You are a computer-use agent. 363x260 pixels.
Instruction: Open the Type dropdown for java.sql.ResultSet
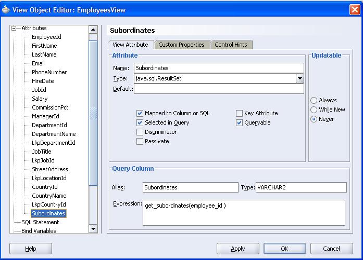[299, 78]
